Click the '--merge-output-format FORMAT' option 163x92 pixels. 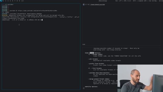click(x=99, y=79)
